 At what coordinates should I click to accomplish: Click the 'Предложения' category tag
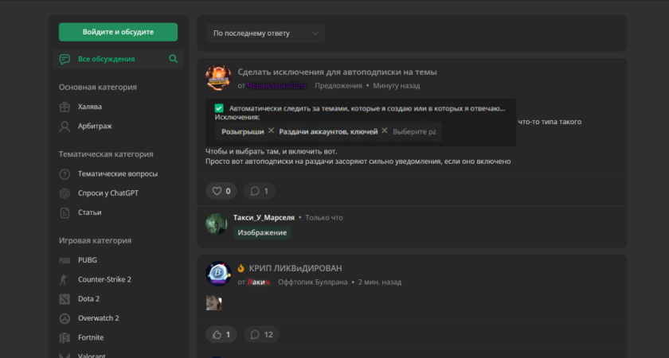click(x=338, y=86)
